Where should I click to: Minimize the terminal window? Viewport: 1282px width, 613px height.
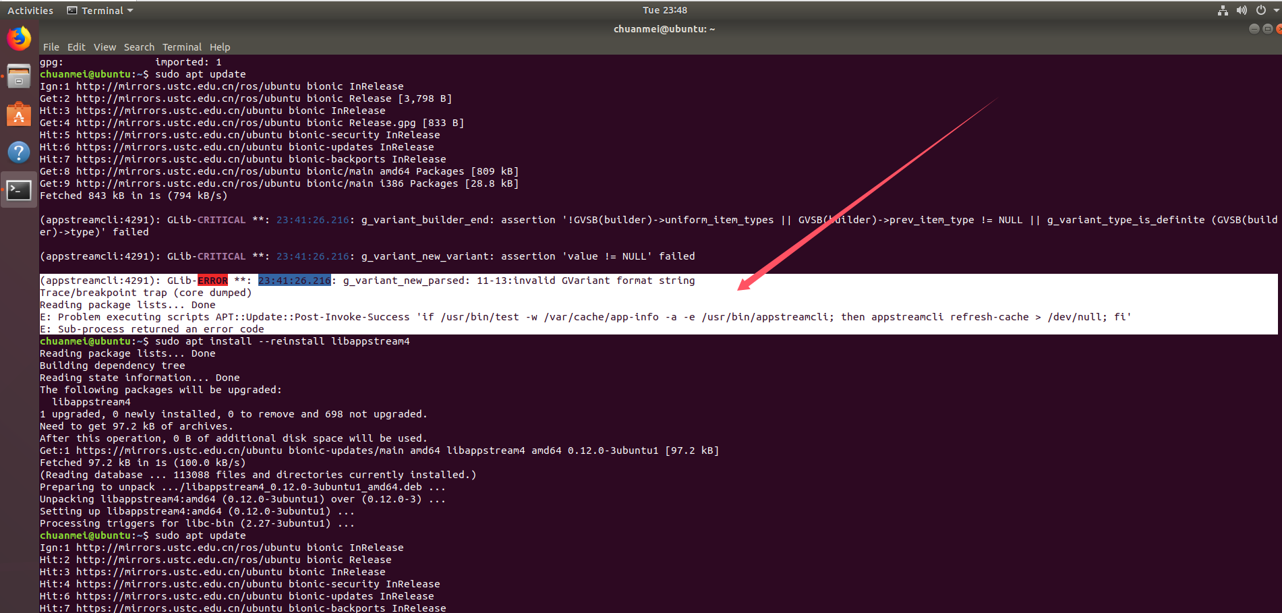point(1253,28)
